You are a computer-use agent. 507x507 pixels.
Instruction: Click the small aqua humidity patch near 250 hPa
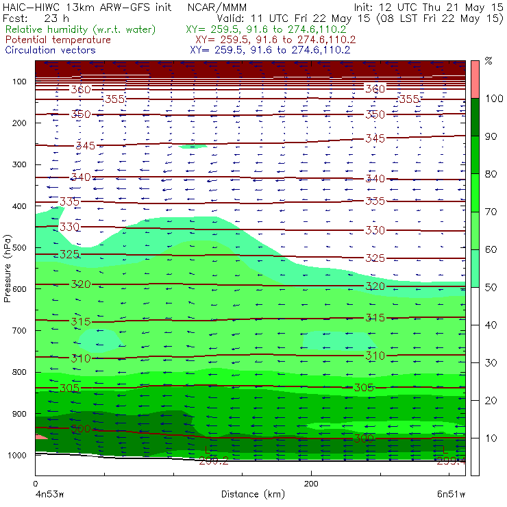(x=193, y=147)
